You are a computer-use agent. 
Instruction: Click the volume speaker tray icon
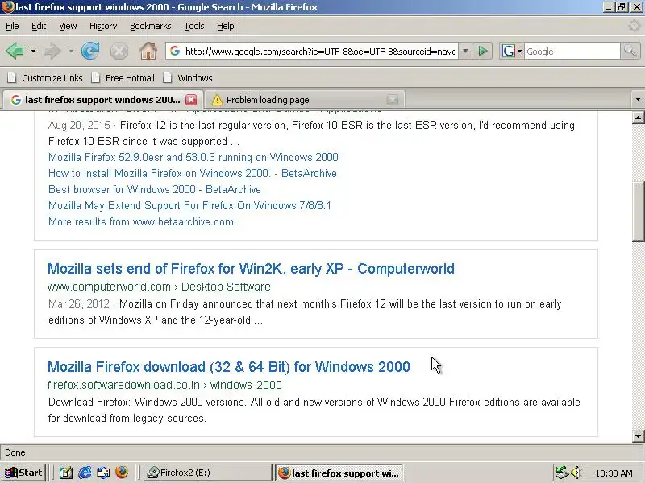point(576,473)
